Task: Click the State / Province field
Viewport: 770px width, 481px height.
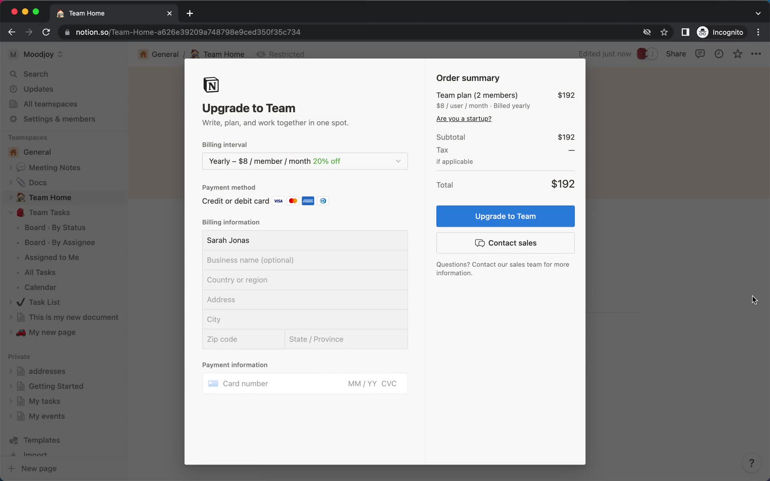Action: point(346,339)
